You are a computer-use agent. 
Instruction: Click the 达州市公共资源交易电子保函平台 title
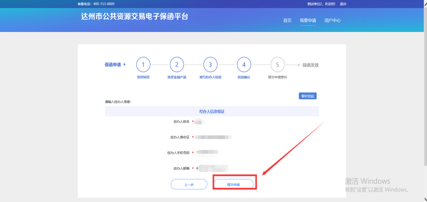coord(134,17)
